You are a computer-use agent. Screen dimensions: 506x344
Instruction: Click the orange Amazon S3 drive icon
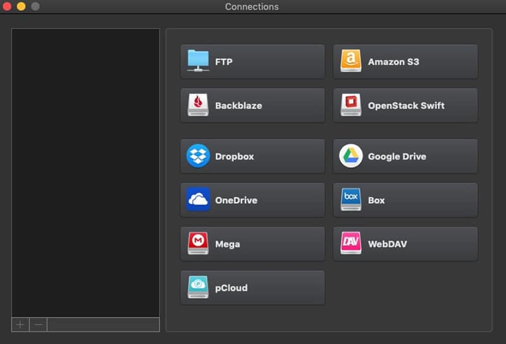[351, 61]
